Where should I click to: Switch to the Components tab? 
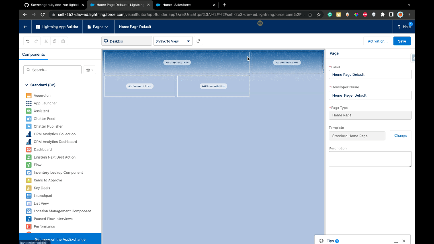point(33,55)
